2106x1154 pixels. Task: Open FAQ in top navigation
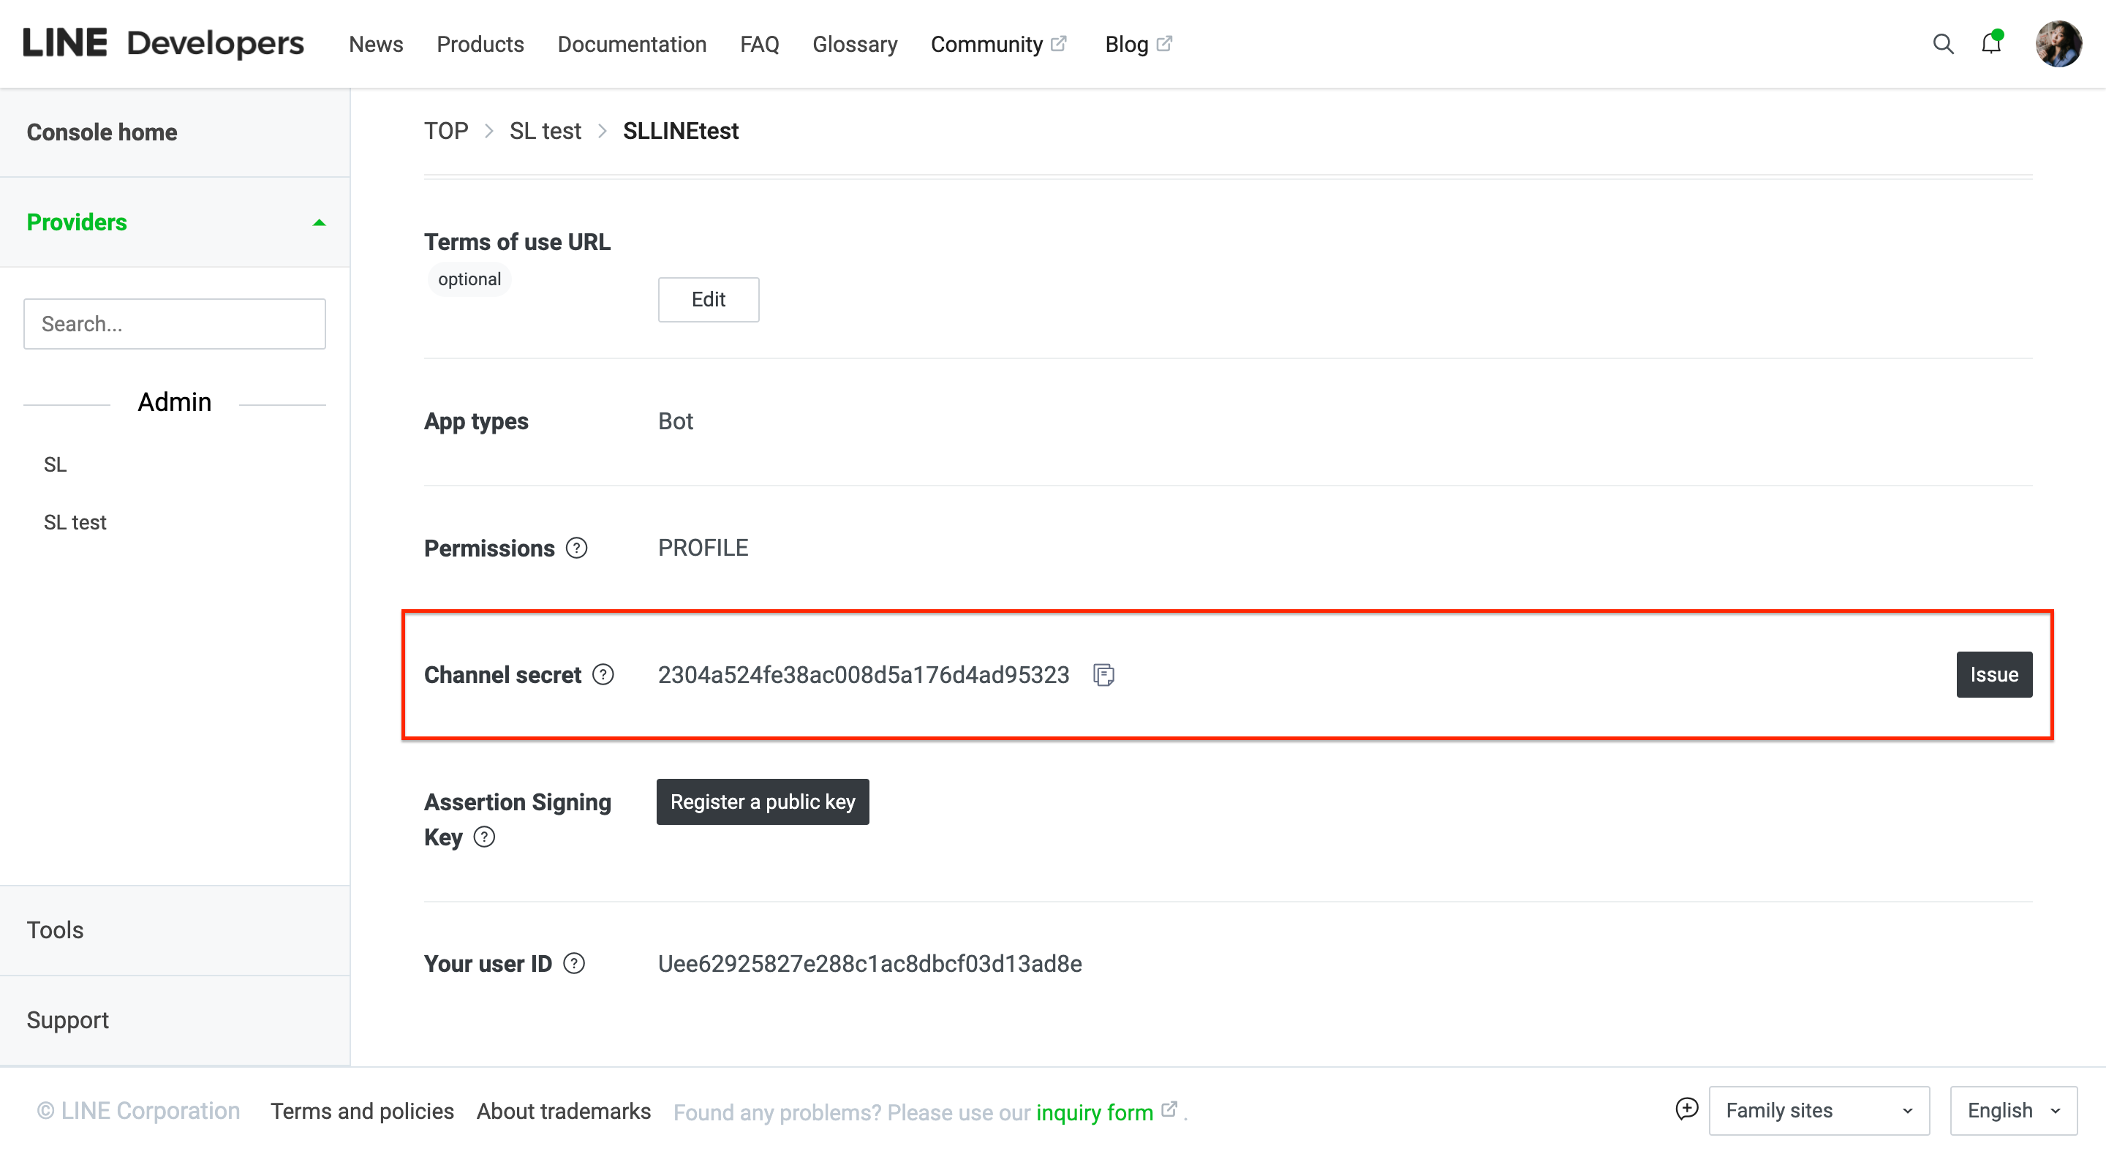[x=760, y=44]
